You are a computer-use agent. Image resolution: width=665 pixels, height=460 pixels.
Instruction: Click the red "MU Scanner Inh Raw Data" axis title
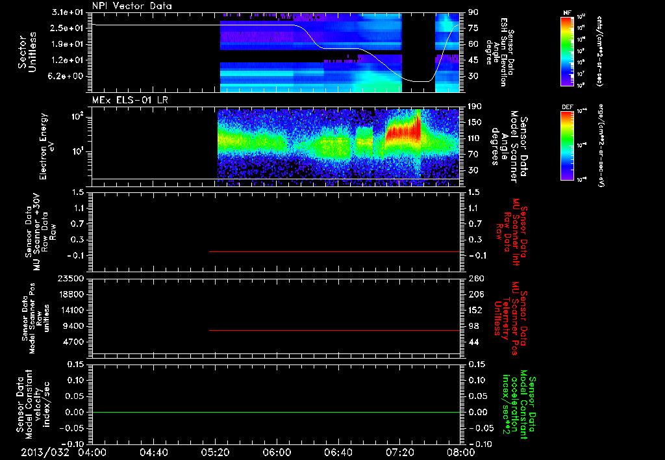click(512, 232)
